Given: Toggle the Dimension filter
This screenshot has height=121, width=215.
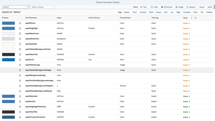Looking at the screenshot, I should point(167,7).
